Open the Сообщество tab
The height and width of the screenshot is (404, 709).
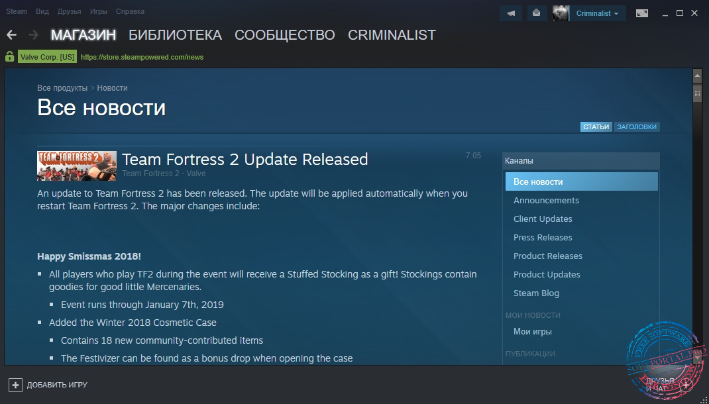(284, 35)
